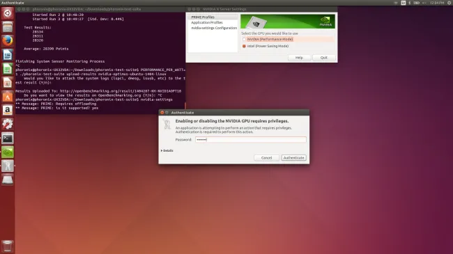This screenshot has width=453, height=254.
Task: Launch Firefox from the dock
Action: click(8, 41)
